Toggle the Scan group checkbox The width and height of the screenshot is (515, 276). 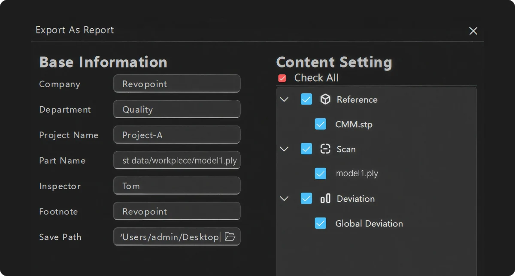(x=306, y=149)
